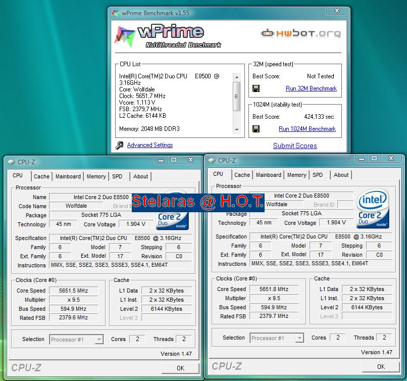Click the floppy disk icon for the 32M benchmark
This screenshot has width=407, height=381.
click(x=256, y=88)
